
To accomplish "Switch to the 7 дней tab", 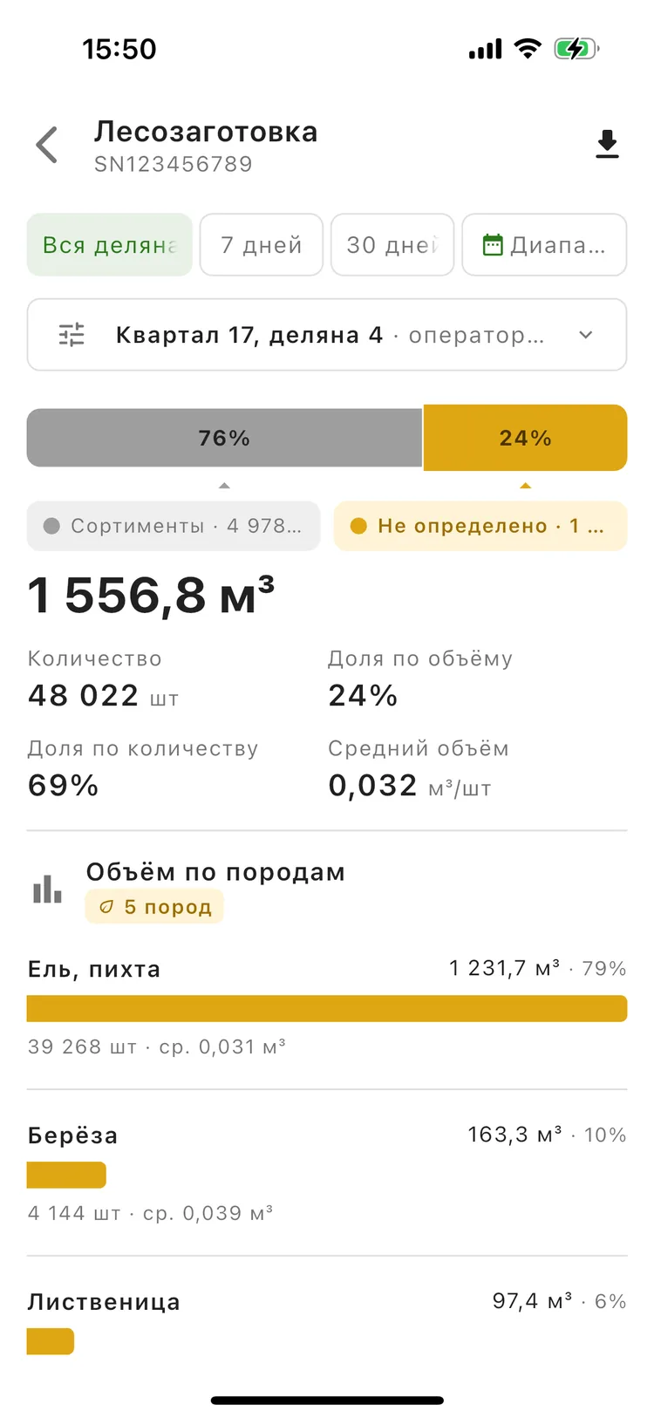I will 262,245.
